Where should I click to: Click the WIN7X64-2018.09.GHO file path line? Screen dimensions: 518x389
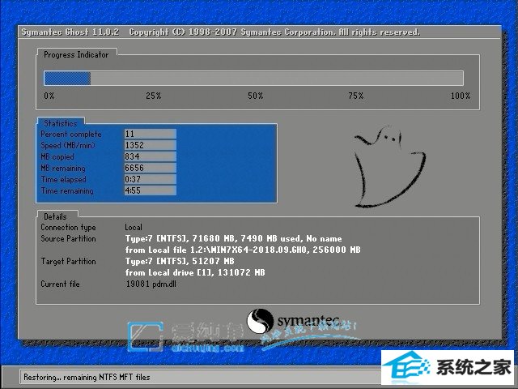click(243, 250)
